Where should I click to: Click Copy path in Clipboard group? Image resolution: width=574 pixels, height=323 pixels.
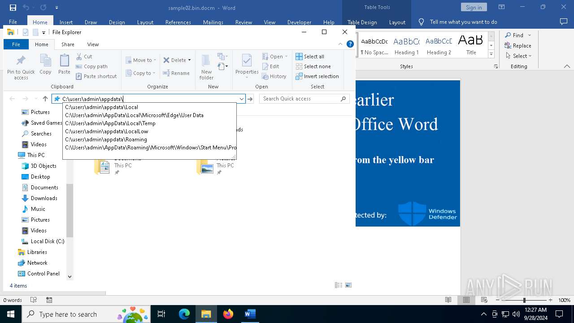click(91, 66)
